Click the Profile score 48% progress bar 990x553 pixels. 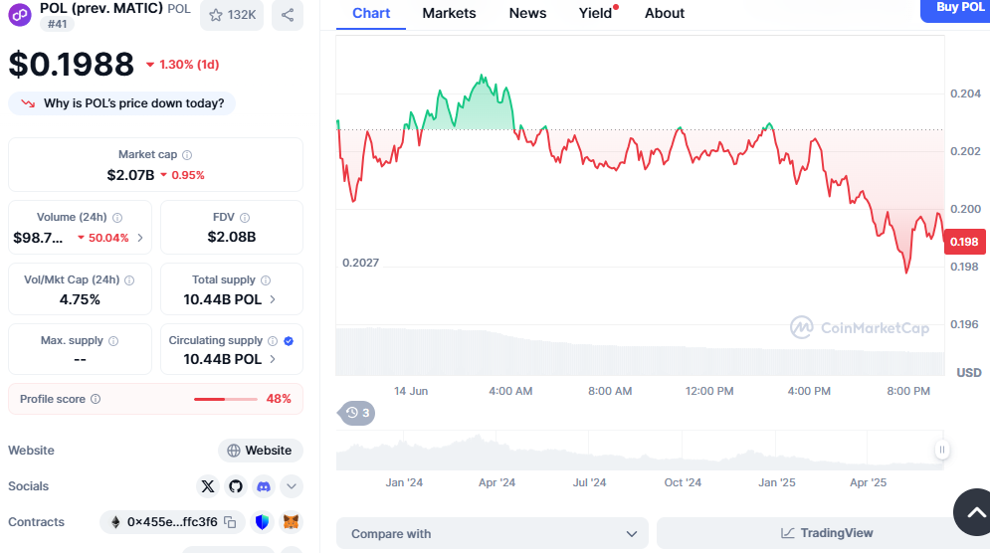click(x=226, y=399)
